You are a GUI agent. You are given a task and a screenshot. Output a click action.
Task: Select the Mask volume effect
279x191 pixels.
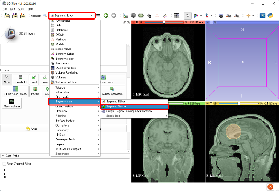point(12,103)
